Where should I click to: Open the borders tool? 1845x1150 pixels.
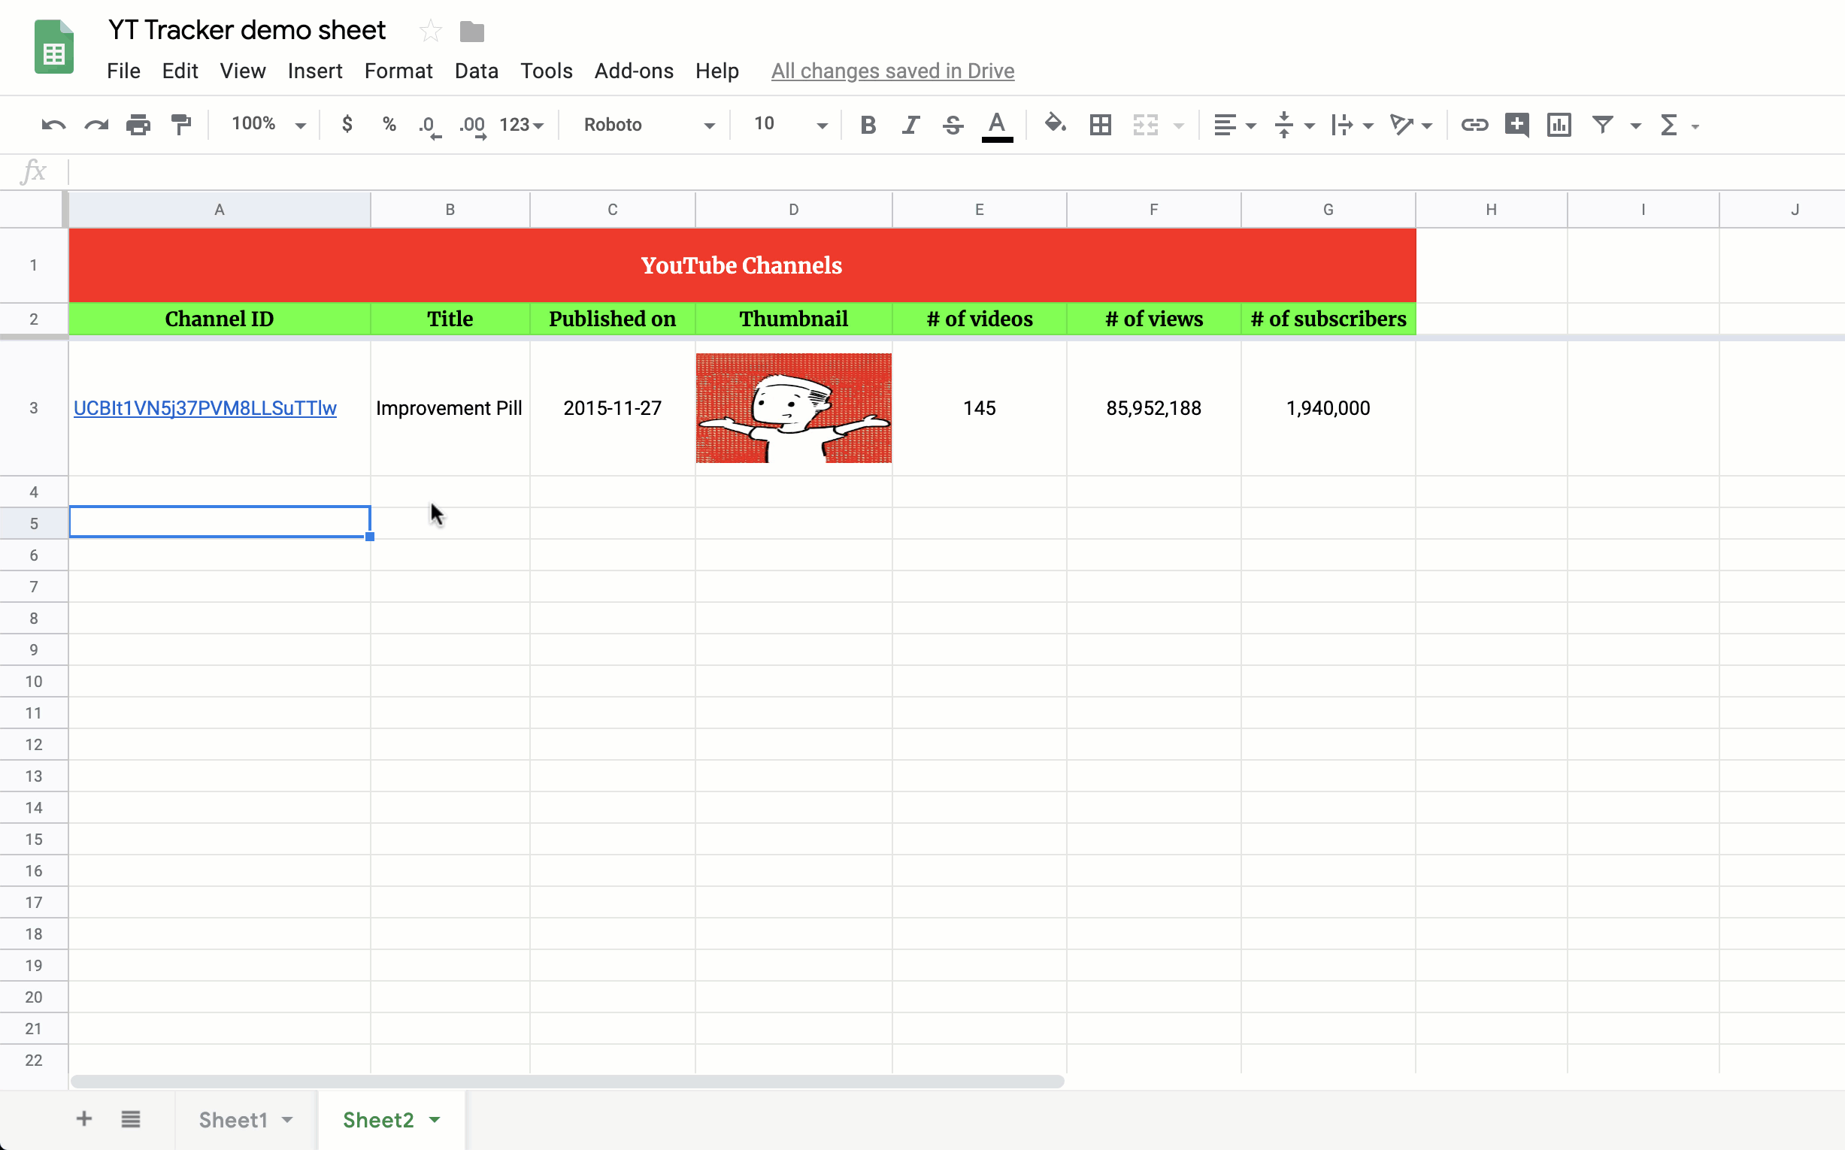[x=1100, y=125]
